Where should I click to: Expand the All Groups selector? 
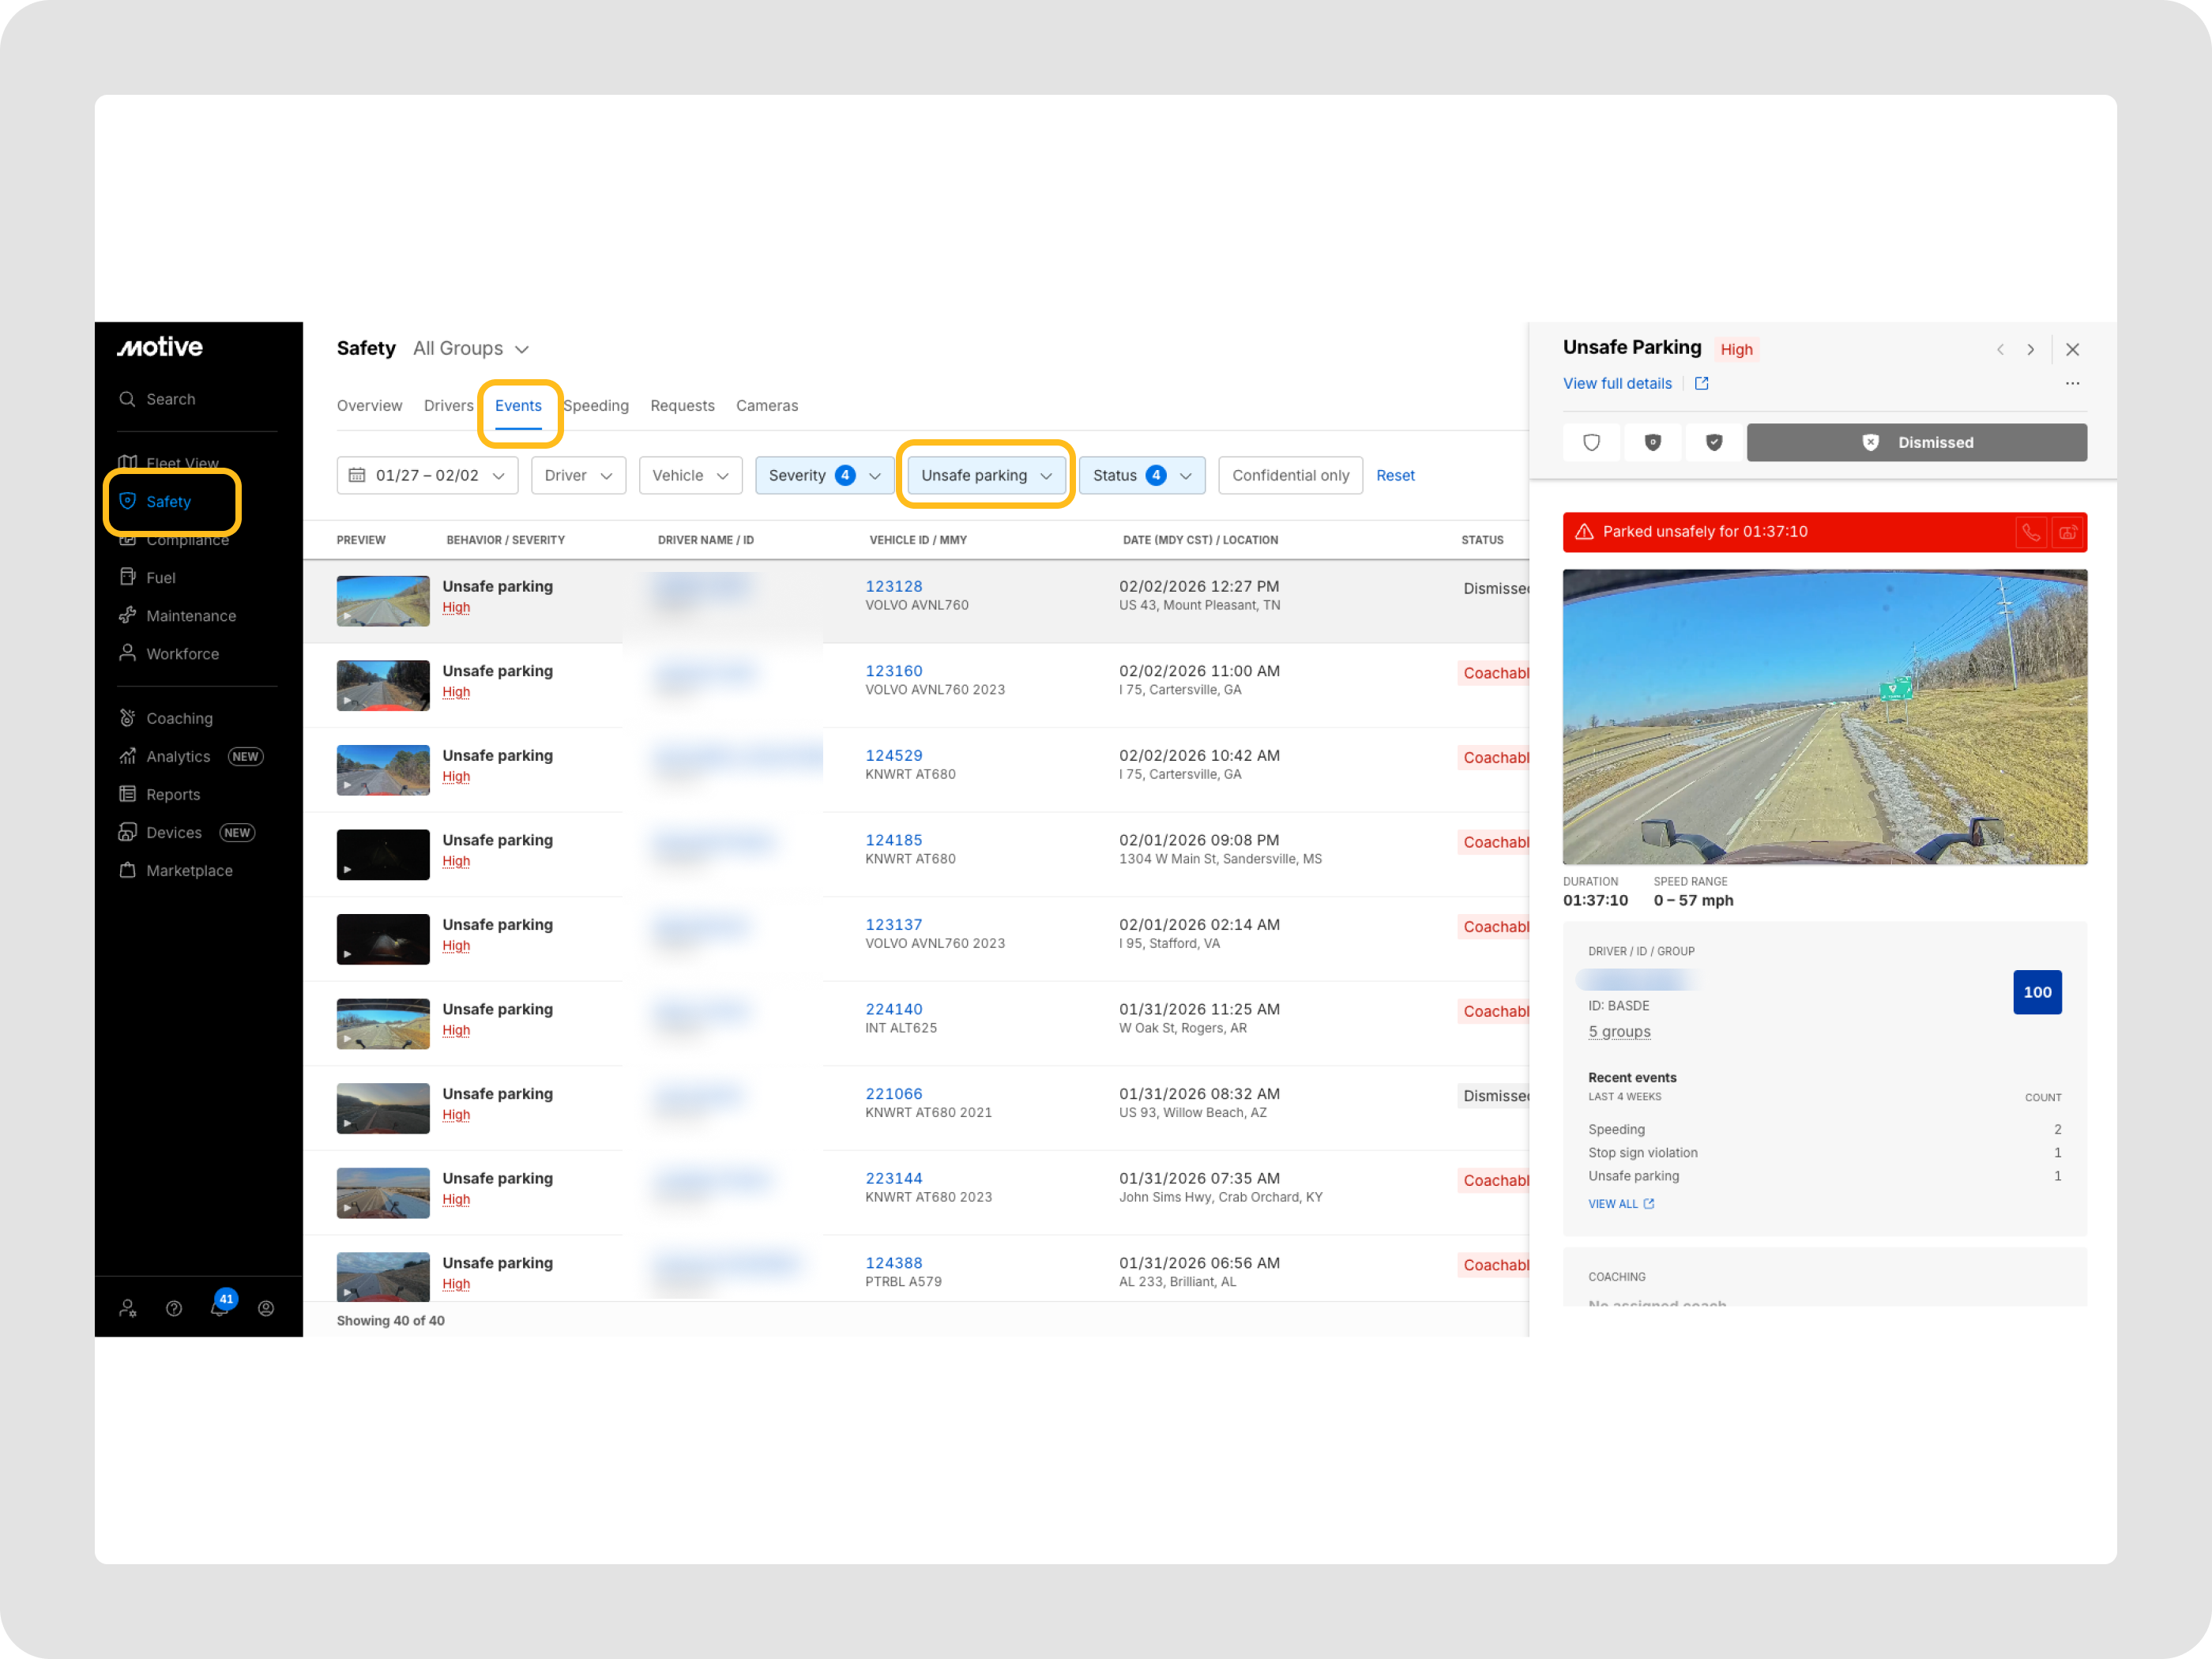[471, 348]
